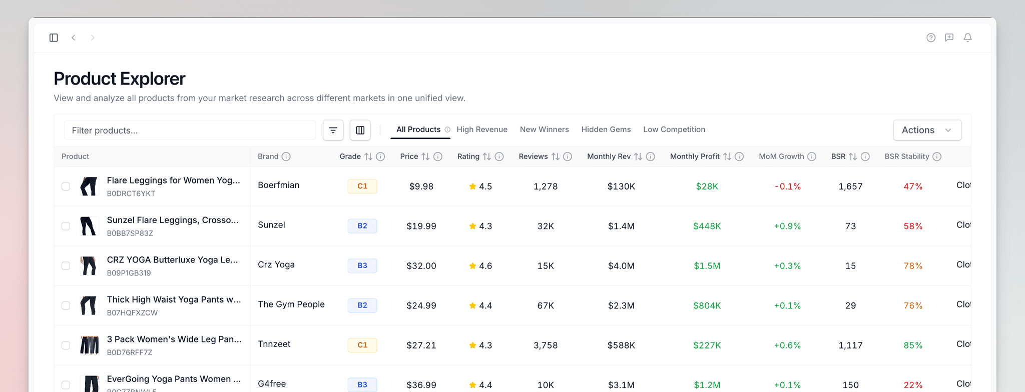
Task: Select checkbox for CRZ YOGA Butterluxe row
Action: [x=66, y=265]
